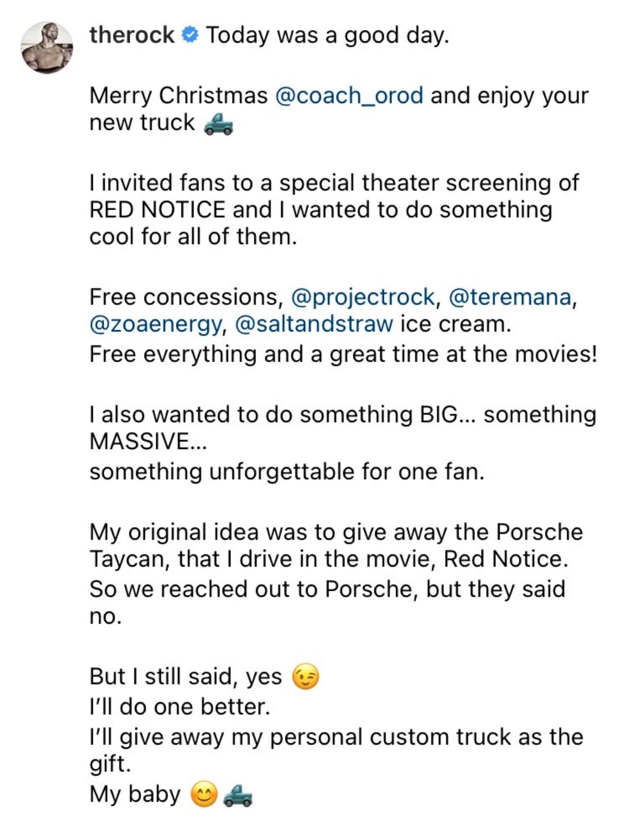Click the winking emoji after "yes"

tap(306, 677)
